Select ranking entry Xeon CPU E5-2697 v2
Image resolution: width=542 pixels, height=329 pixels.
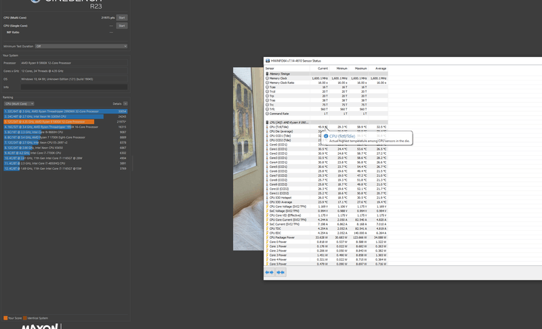[65, 142]
